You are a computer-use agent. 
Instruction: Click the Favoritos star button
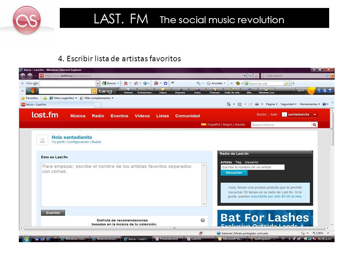[29, 98]
